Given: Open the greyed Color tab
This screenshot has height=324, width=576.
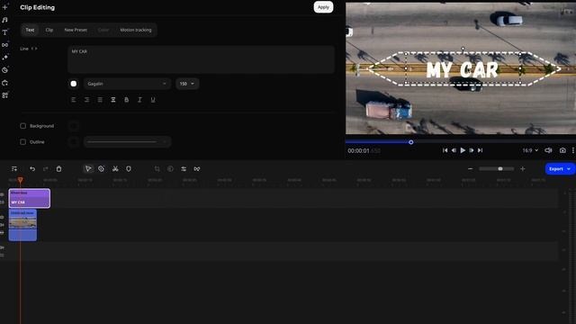Looking at the screenshot, I should click(x=103, y=30).
